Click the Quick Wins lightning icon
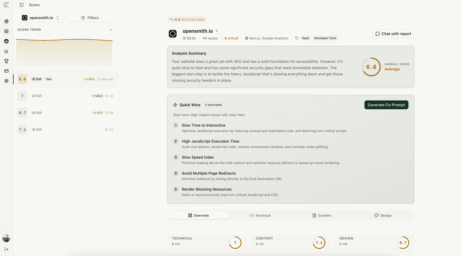This screenshot has height=256, width=462. coord(175,105)
